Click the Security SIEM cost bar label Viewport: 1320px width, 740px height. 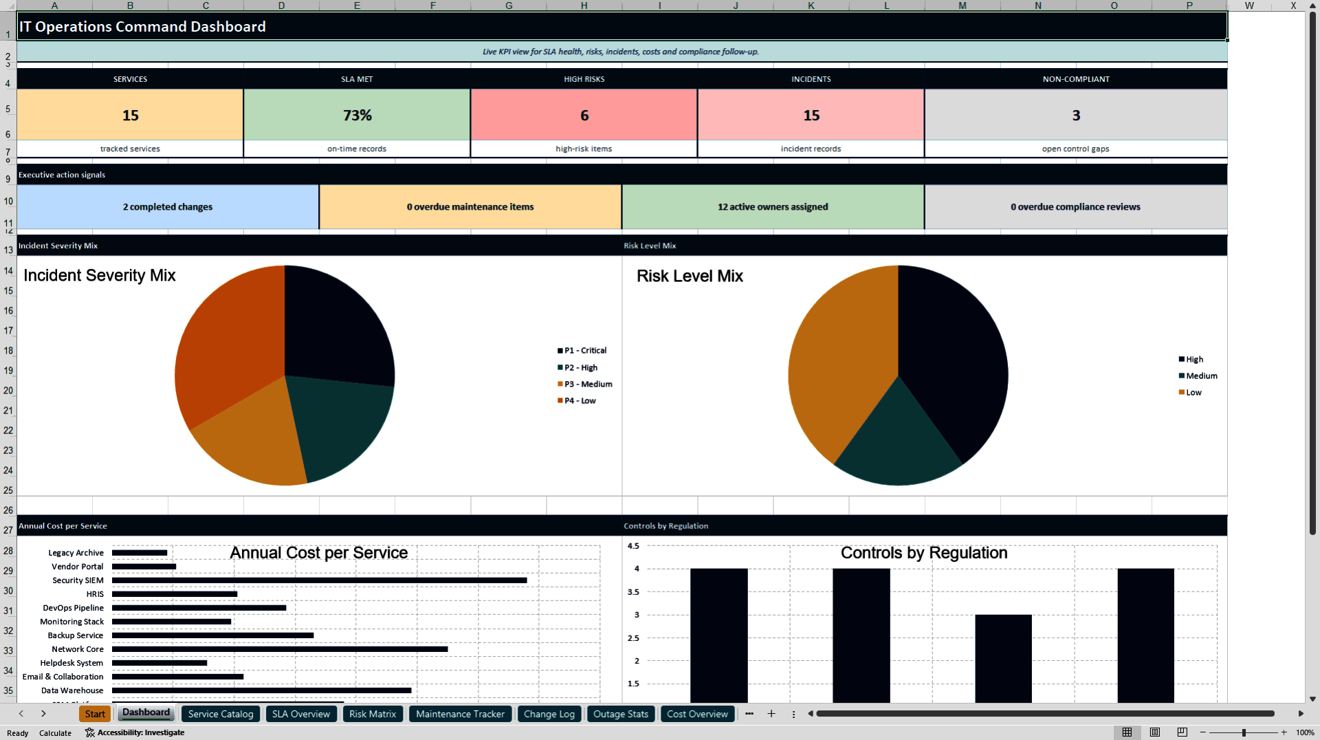pos(78,580)
